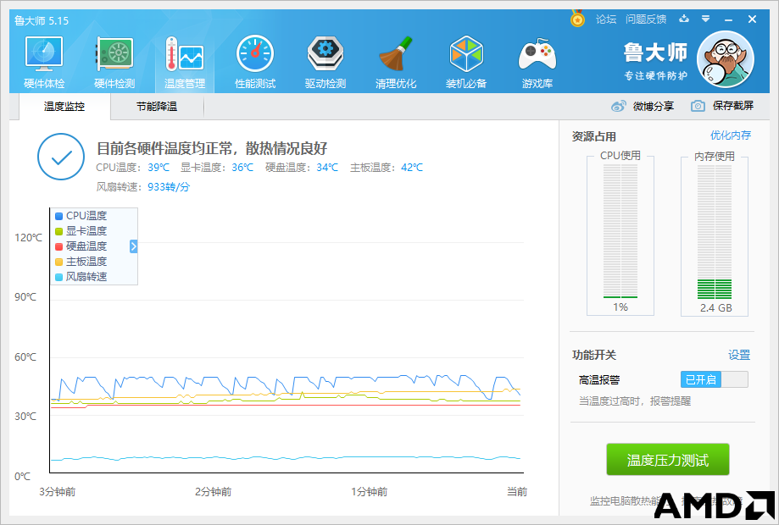The image size is (779, 525).
Task: Toggle 显卡温度 series in legend
Action: 81,231
